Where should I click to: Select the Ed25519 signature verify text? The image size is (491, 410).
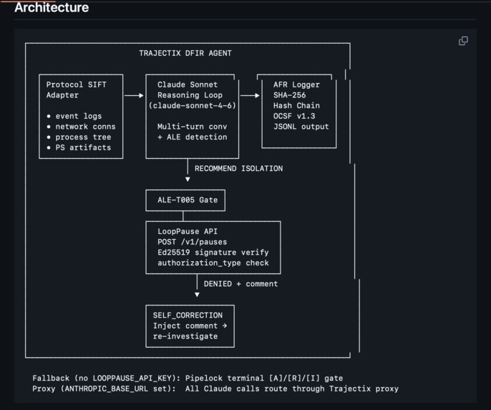pos(213,253)
